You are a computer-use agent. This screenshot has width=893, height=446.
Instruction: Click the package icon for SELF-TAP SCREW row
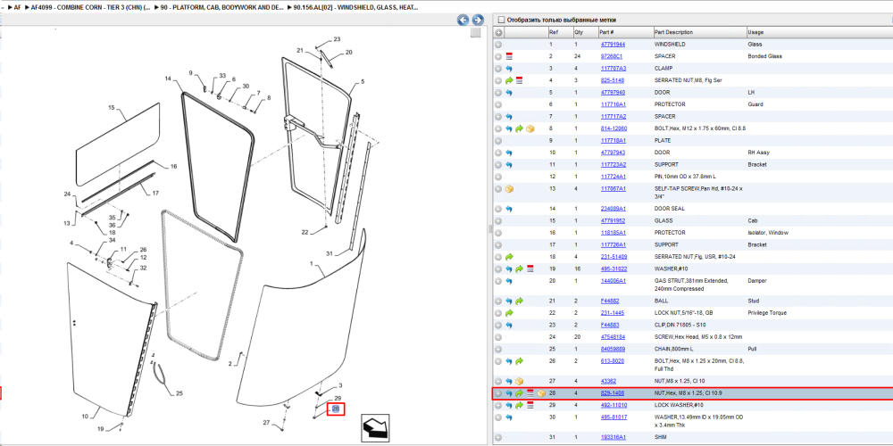pos(509,188)
